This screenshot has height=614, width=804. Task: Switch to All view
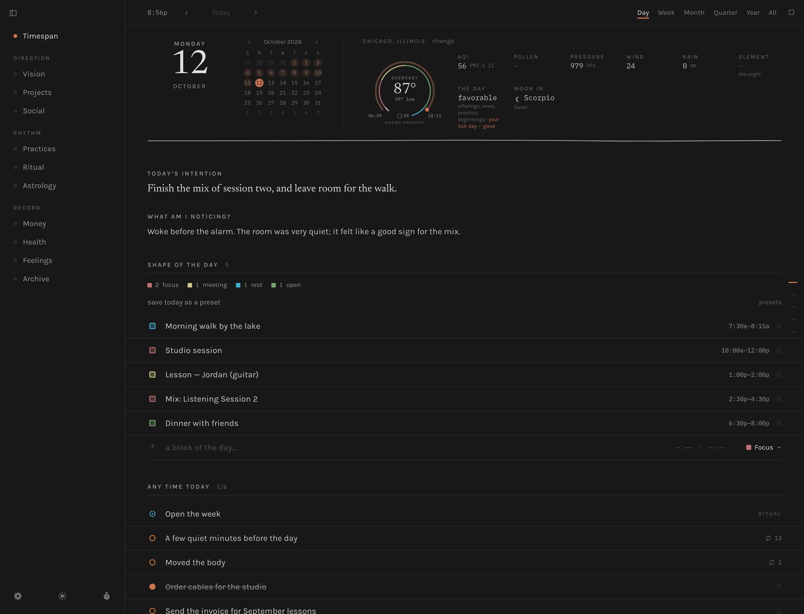772,13
